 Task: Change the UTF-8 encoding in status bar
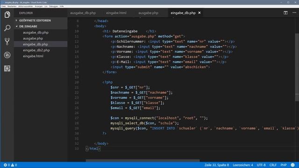(x=261, y=165)
